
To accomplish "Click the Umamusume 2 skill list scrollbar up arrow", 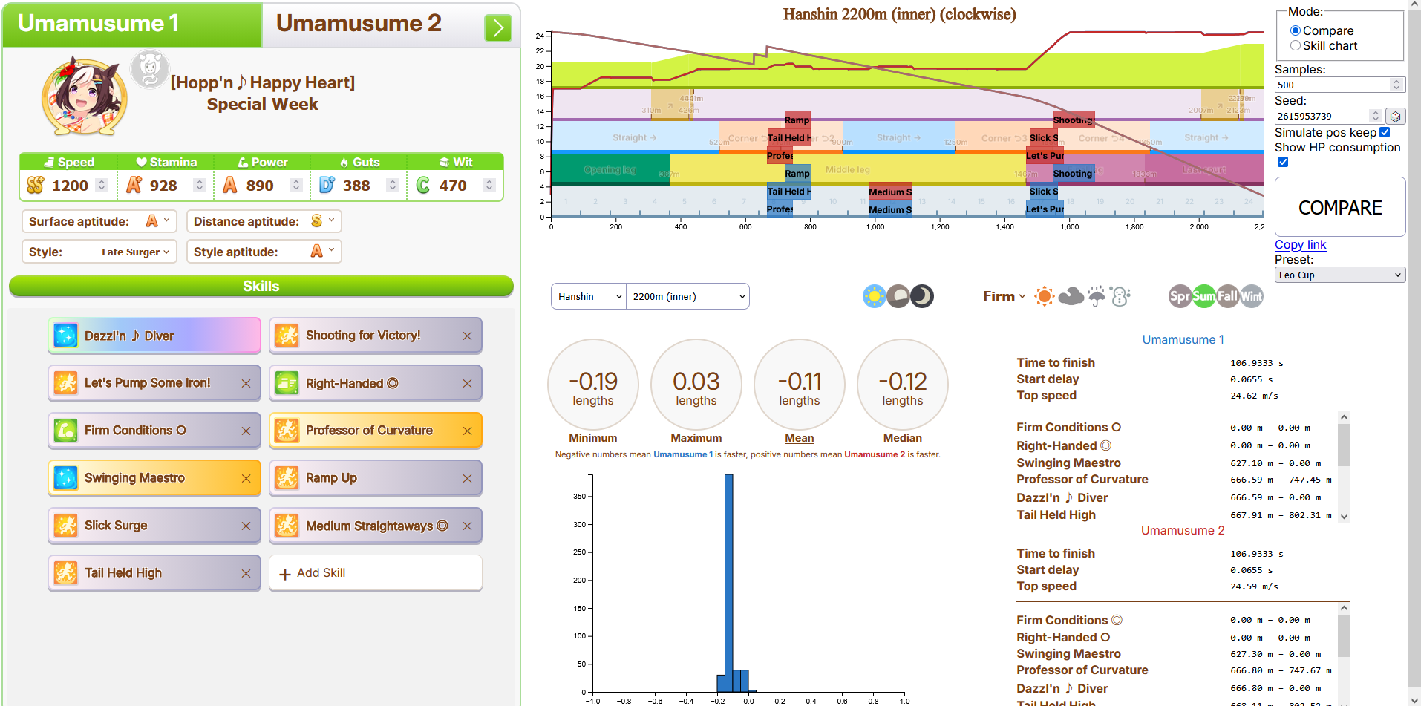I will click(1344, 608).
